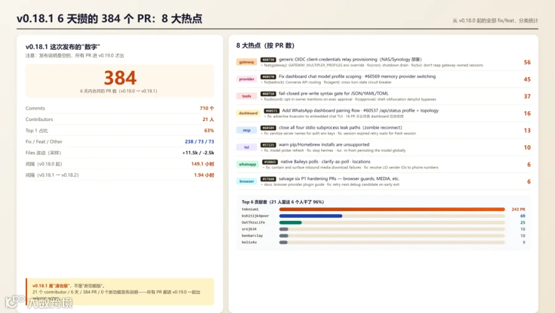Screen dimensions: 555x313
Task: Click the 1.94 小时 interval value
Action: pos(204,175)
